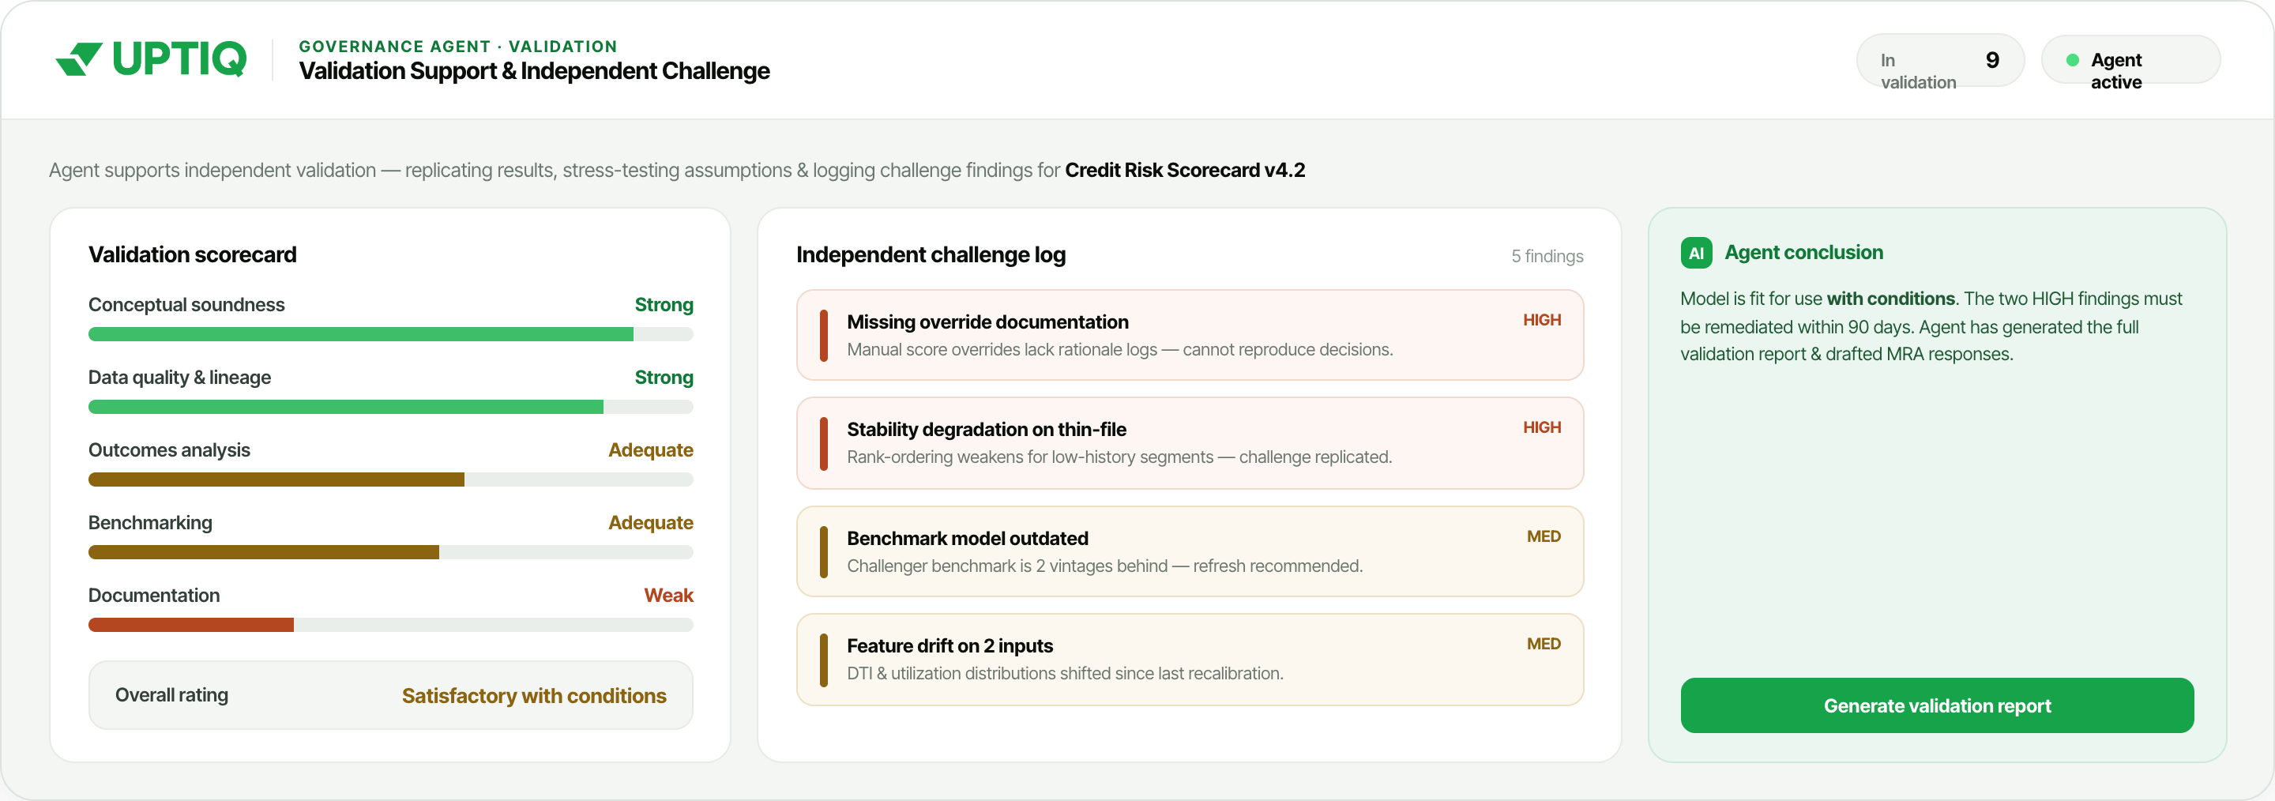Select the Feature drift on 2 inputs finding
2275x801 pixels.
point(1190,660)
